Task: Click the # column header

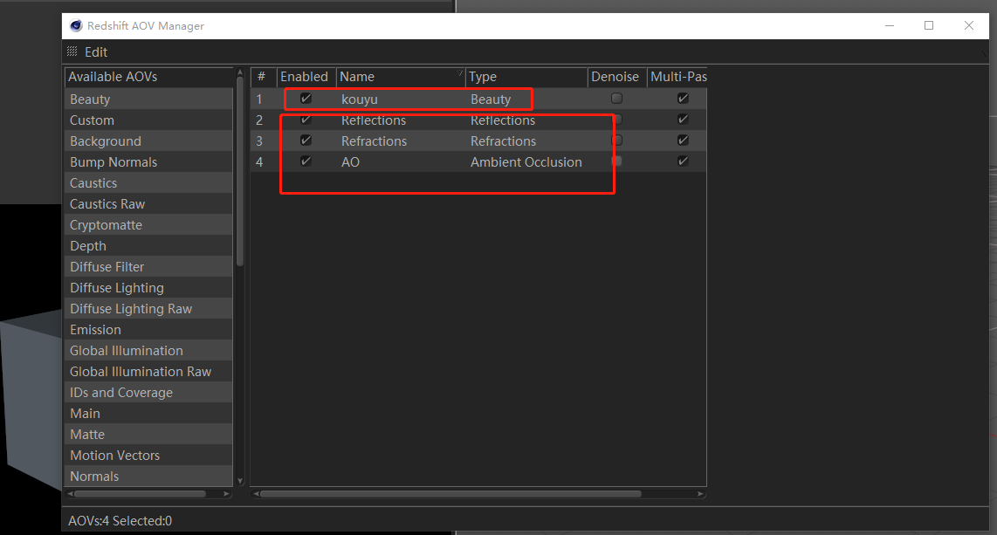Action: (264, 77)
